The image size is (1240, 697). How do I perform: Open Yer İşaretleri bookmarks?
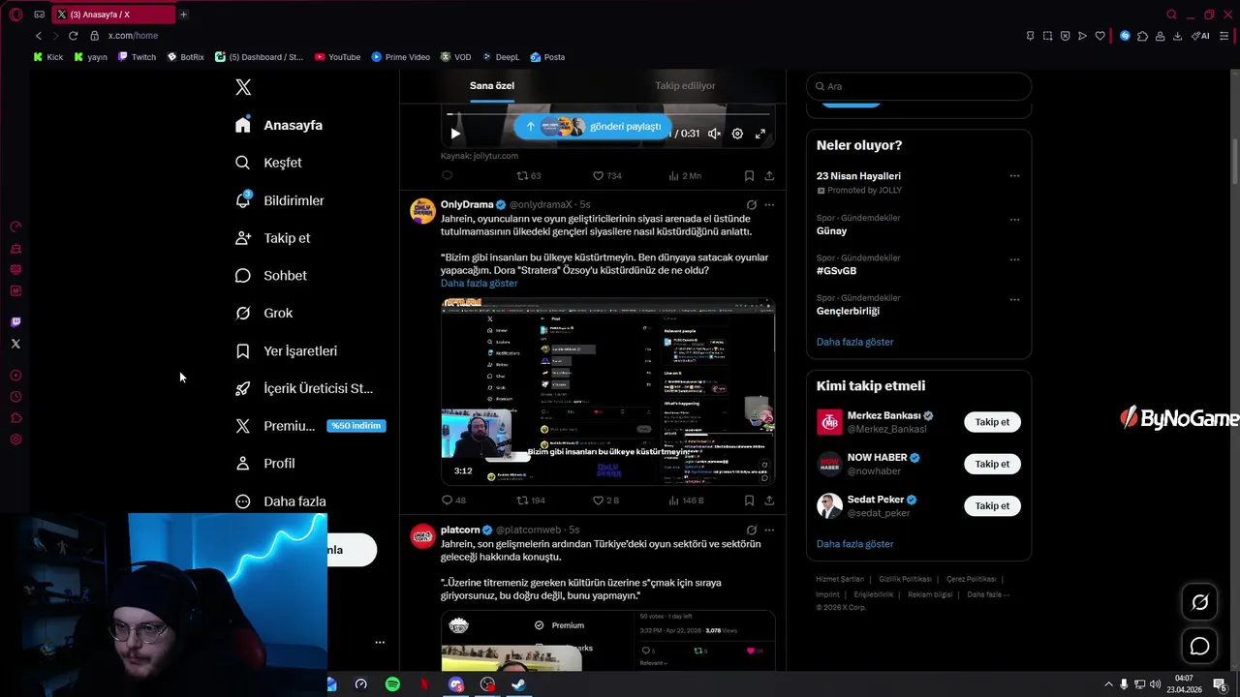coord(286,350)
